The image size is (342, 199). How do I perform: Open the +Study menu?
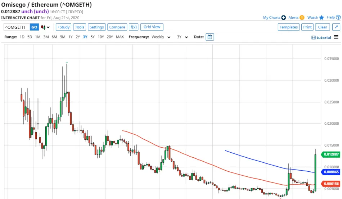[63, 27]
